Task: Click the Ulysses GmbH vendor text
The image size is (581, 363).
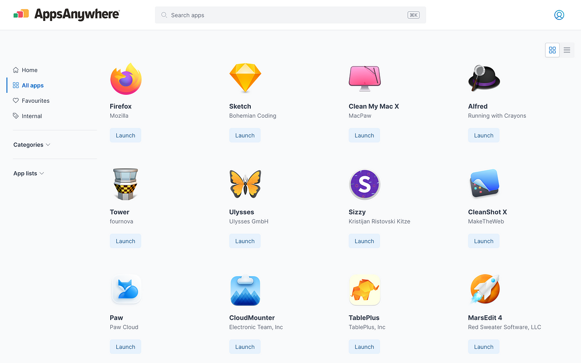Action: [249, 221]
